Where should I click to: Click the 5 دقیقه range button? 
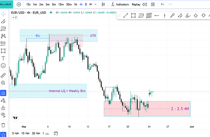[16, 133]
